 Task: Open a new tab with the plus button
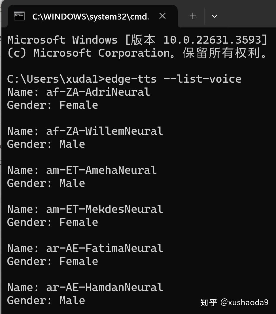click(193, 16)
